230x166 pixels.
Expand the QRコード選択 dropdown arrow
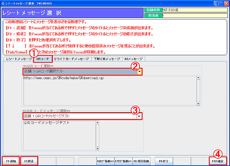(x=140, y=72)
